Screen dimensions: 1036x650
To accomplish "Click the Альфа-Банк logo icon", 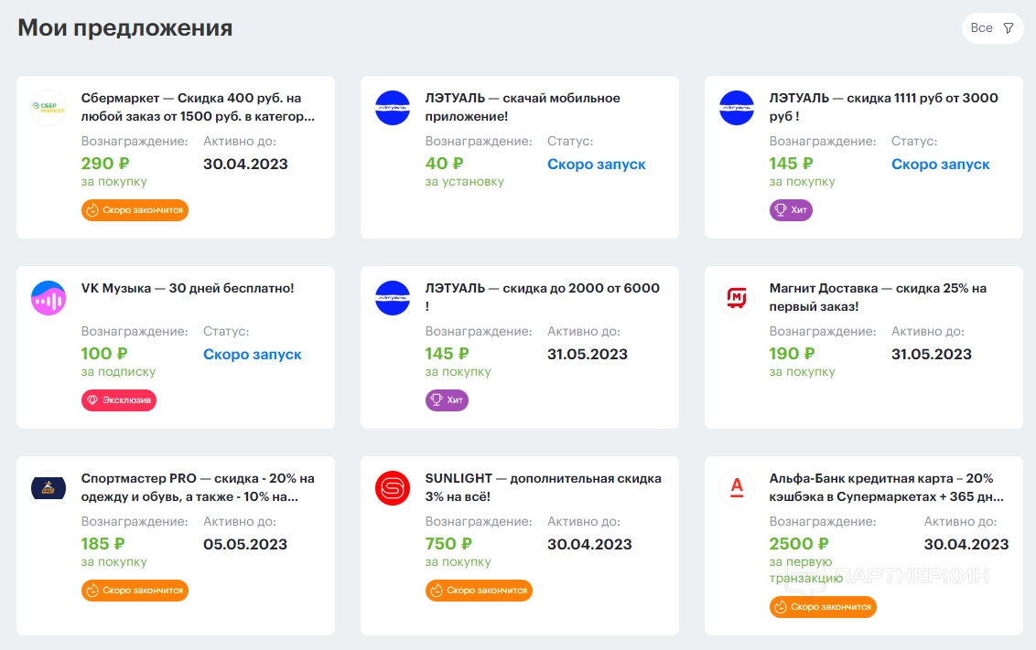I will point(737,488).
